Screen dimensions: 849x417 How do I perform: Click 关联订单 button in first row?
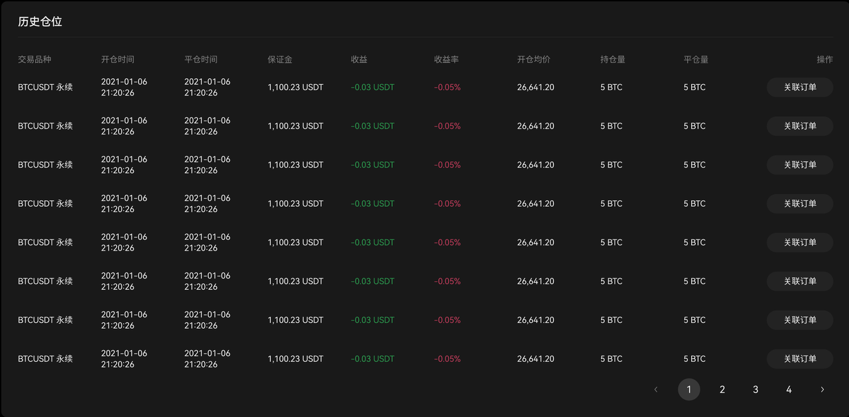tap(799, 88)
